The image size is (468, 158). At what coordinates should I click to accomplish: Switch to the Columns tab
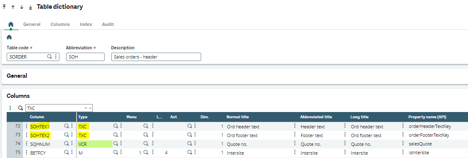[x=60, y=24]
